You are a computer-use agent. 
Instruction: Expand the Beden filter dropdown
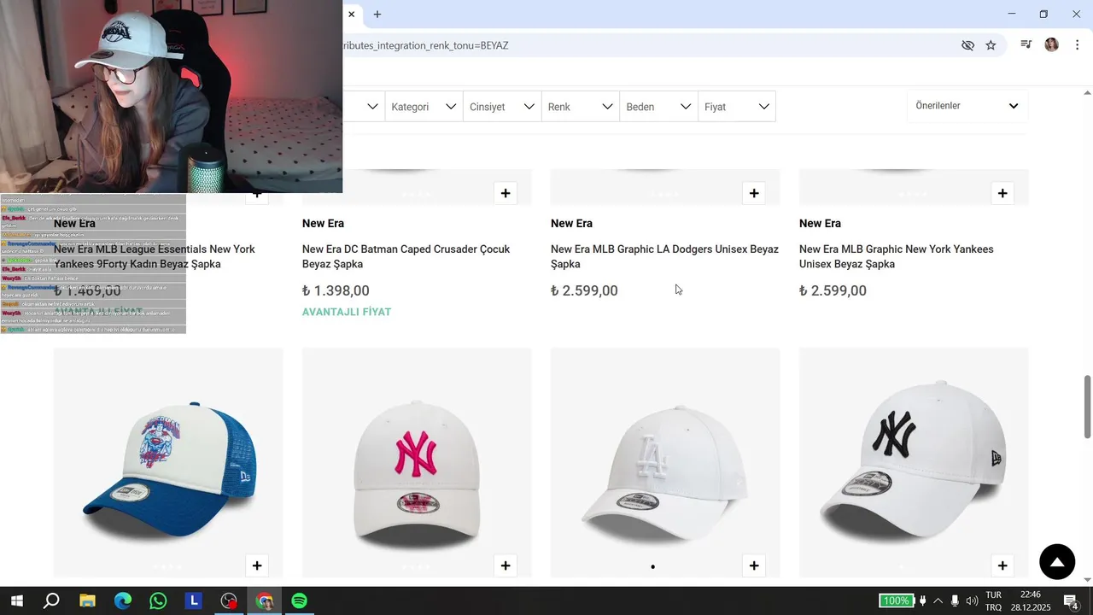click(659, 107)
